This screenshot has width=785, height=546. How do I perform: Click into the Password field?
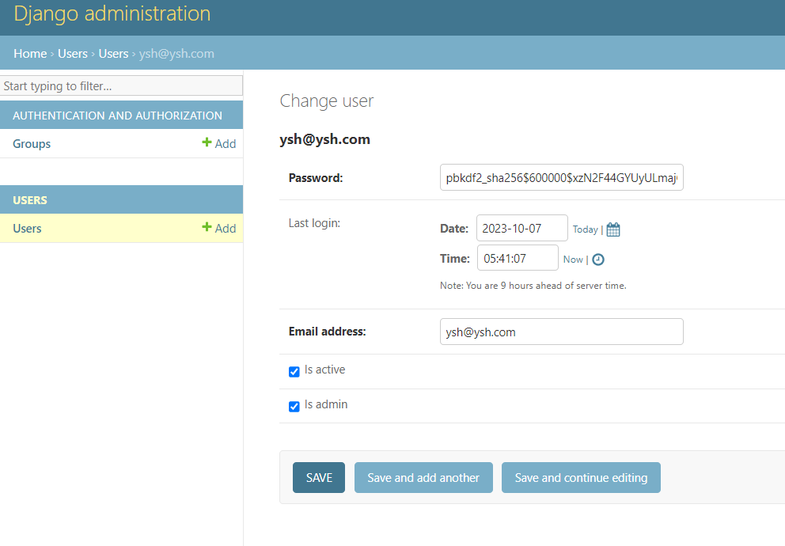pos(561,177)
